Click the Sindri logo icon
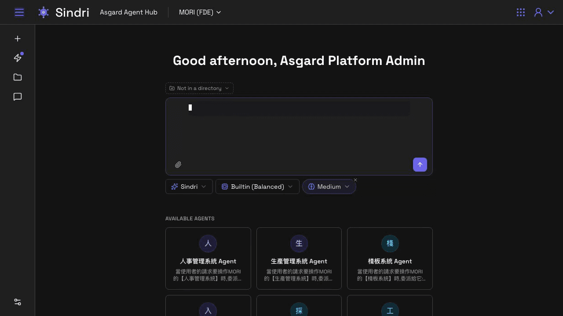This screenshot has height=316, width=563. (x=44, y=12)
